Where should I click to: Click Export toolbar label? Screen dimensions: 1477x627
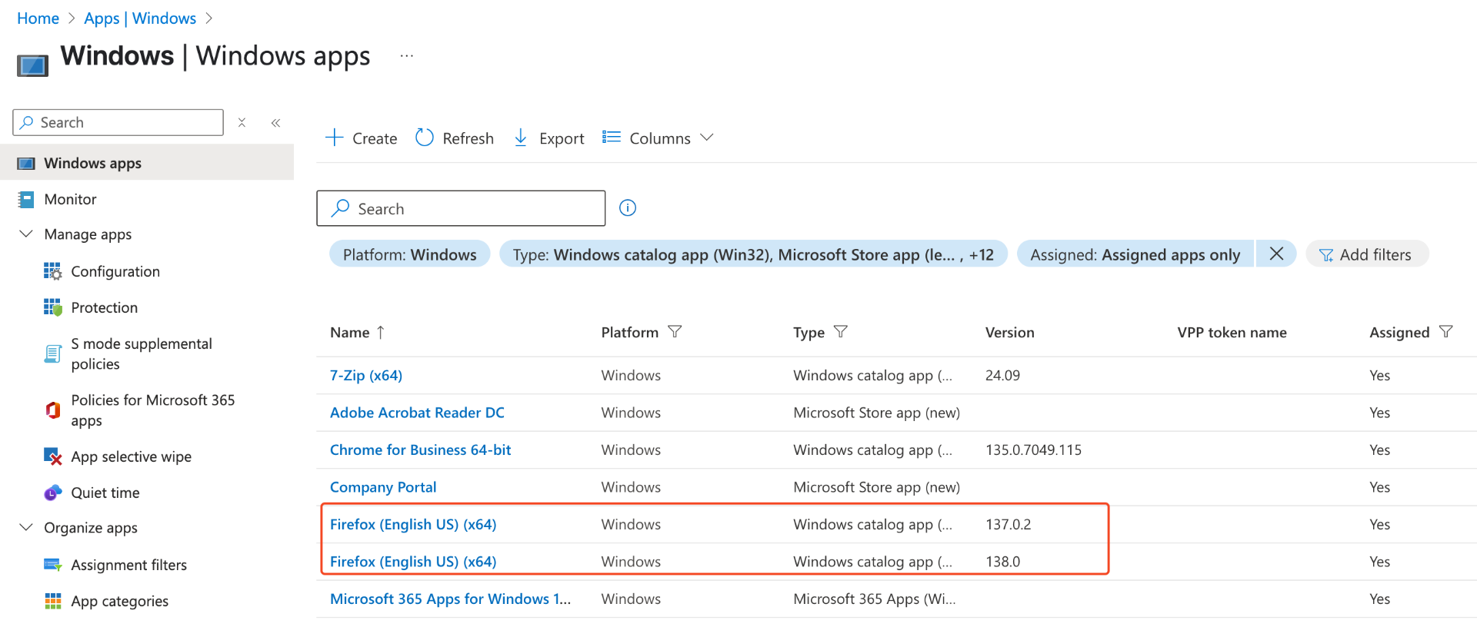[x=562, y=138]
